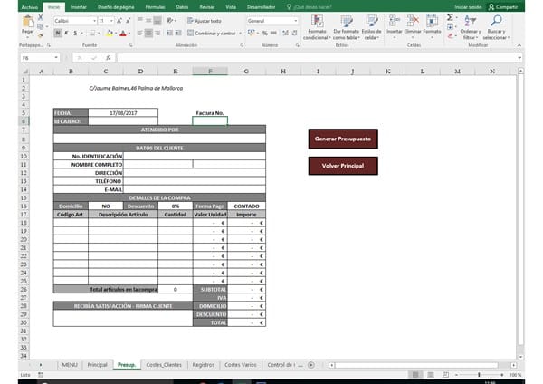The height and width of the screenshot is (384, 543).
Task: Click the Compartir button
Action: (x=503, y=7)
